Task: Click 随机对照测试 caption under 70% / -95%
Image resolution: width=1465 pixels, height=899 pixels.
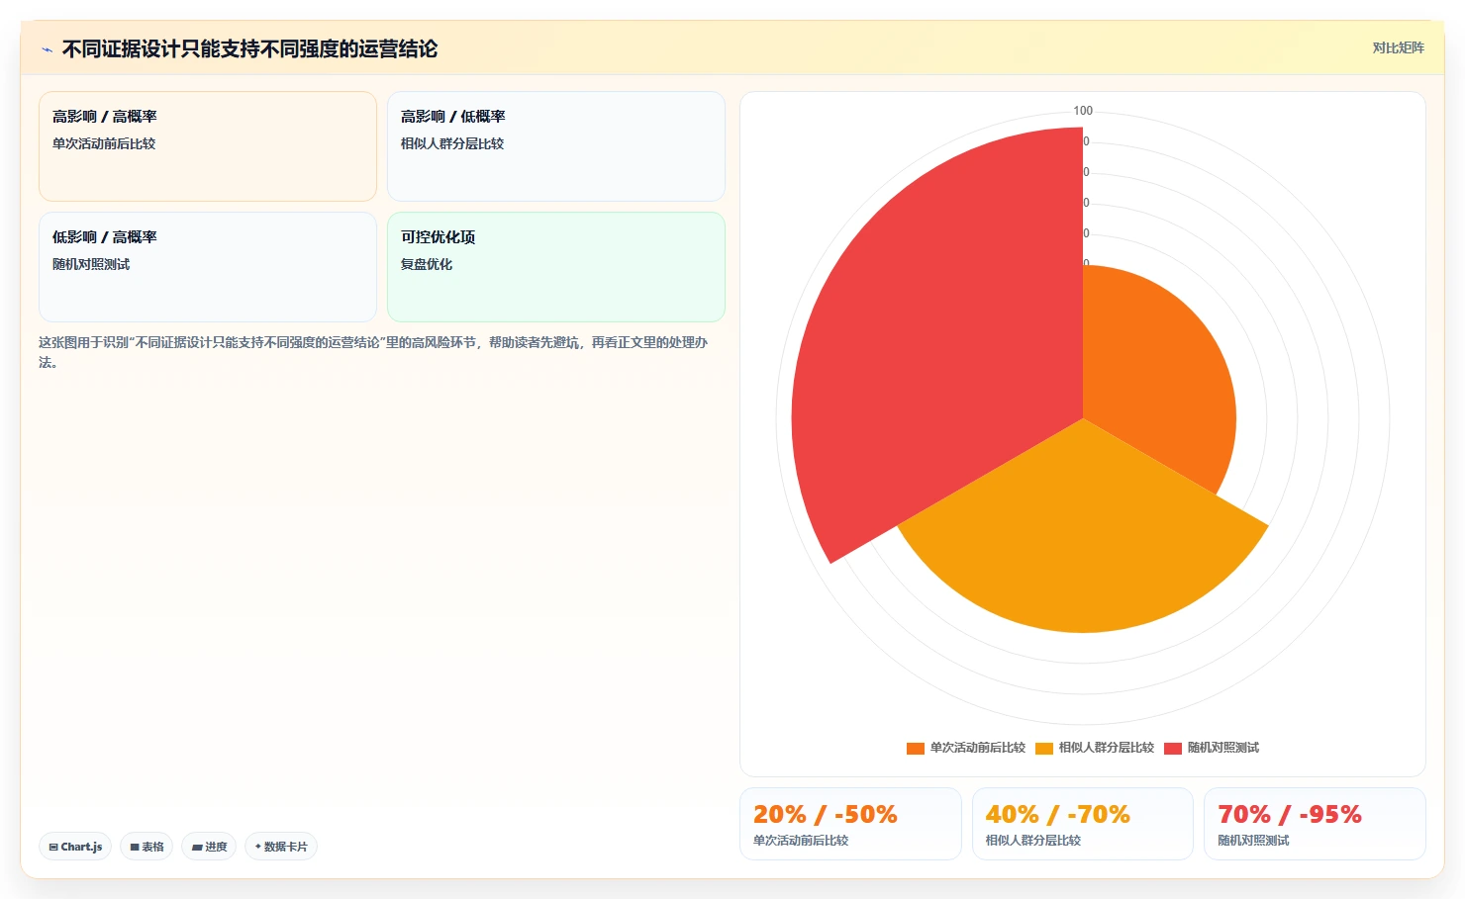Action: click(x=1253, y=840)
